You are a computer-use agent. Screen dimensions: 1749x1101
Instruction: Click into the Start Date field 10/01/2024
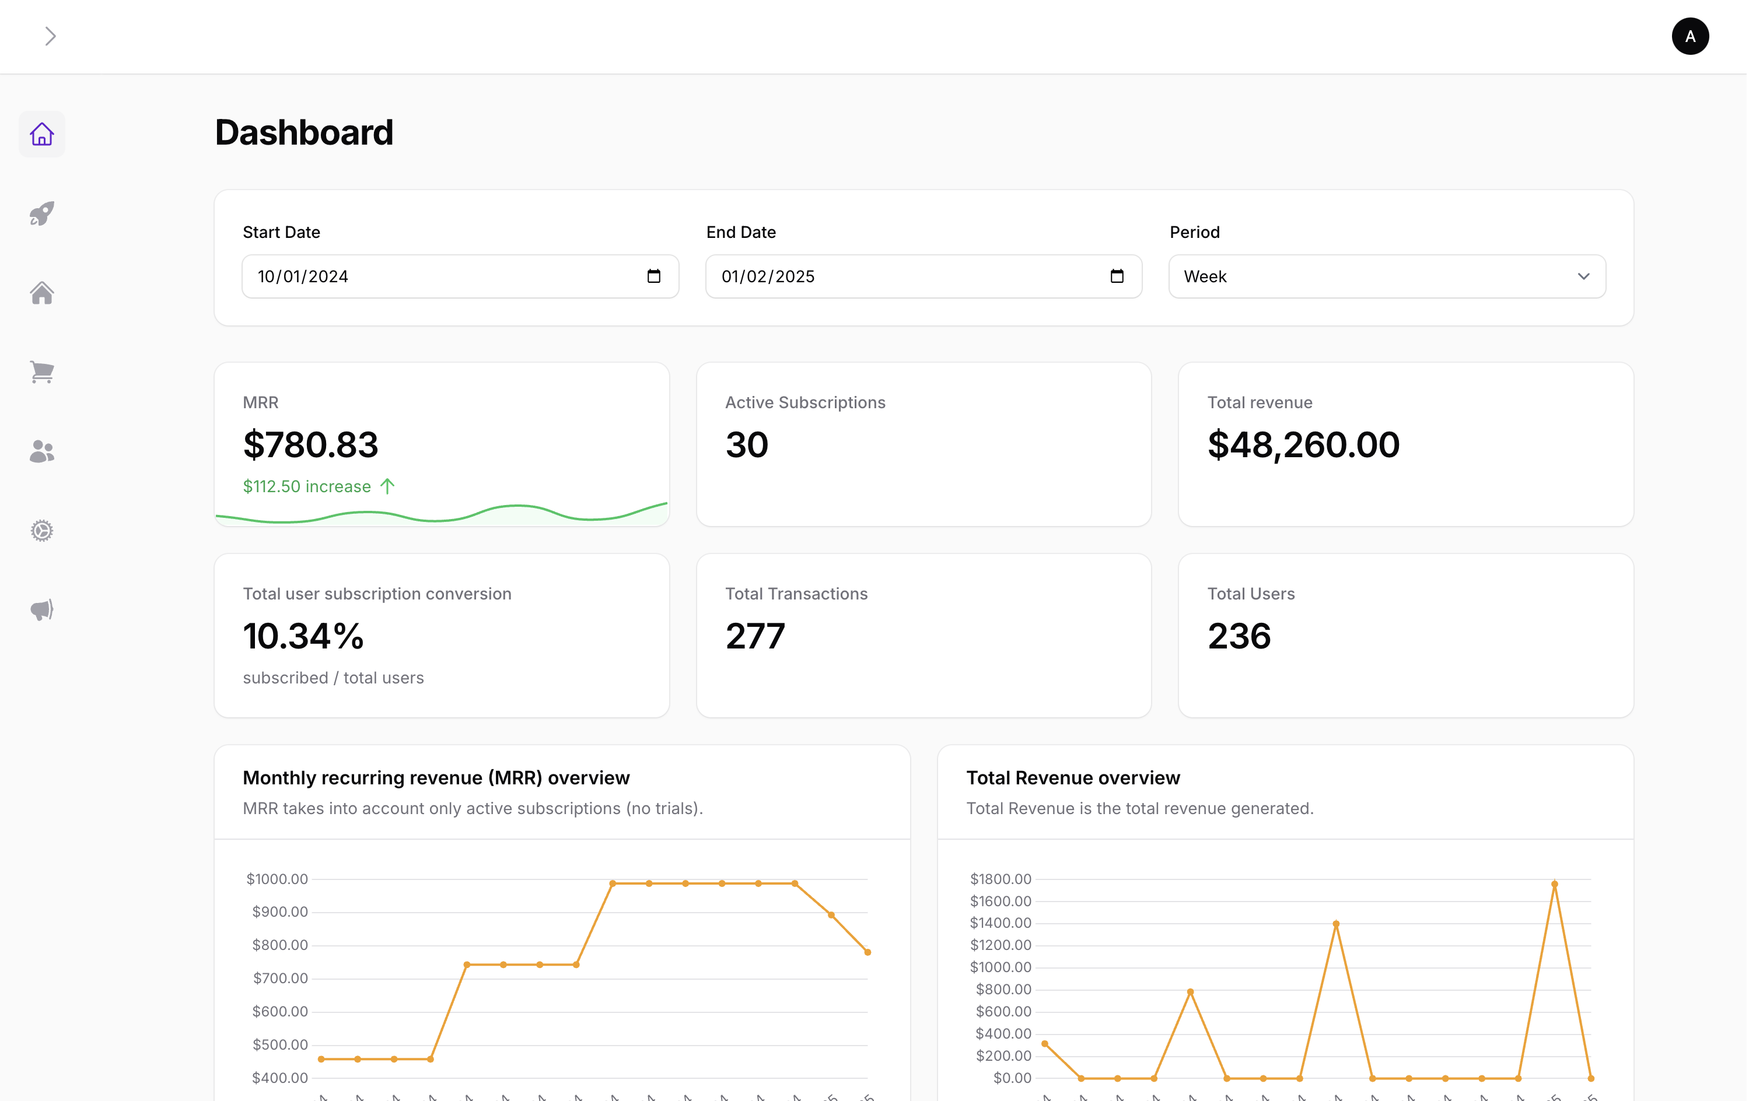pyautogui.click(x=436, y=276)
